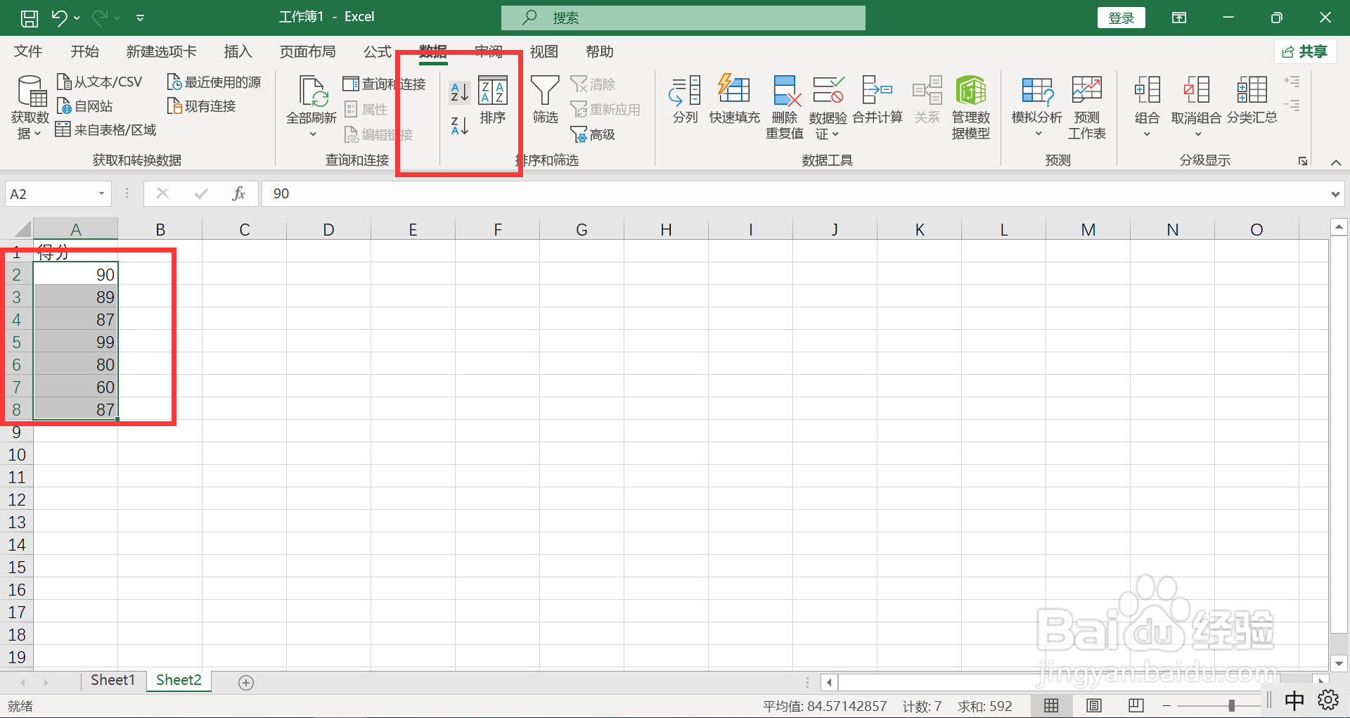The image size is (1350, 718).
Task: Open Advanced (高级) filter
Action: [593, 134]
